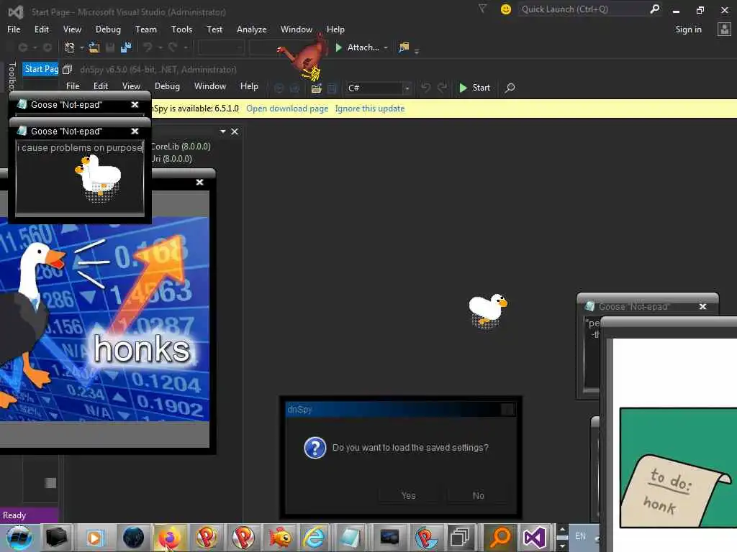Image resolution: width=737 pixels, height=552 pixels.
Task: Click the Save All icon in Visual Studio toolbar
Action: click(126, 47)
